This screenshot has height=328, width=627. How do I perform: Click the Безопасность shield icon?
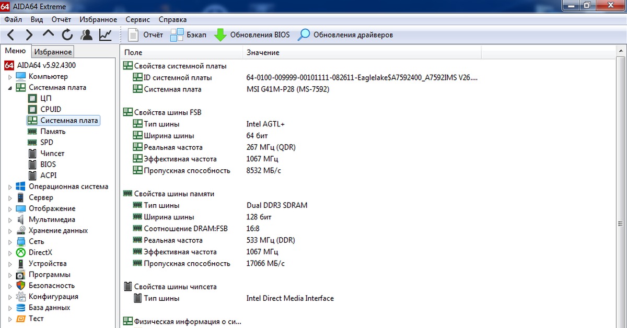[20, 286]
